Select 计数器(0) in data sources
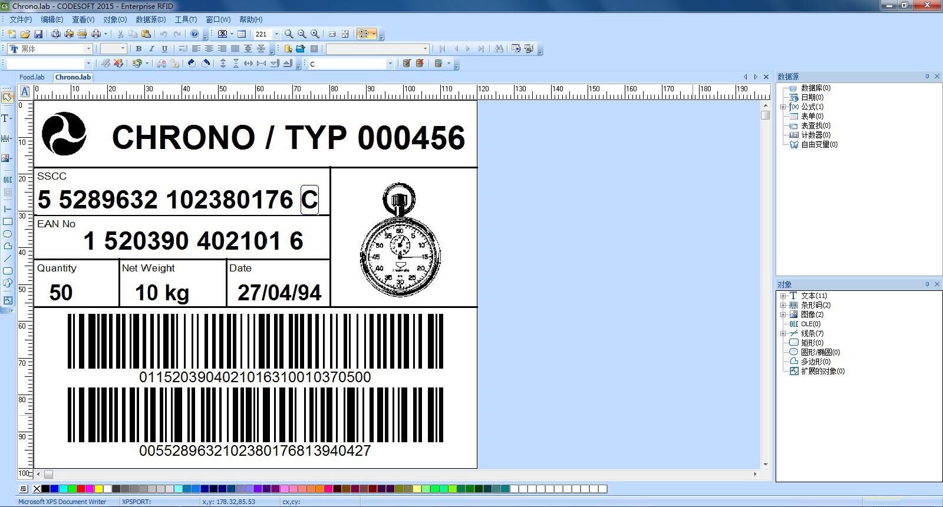 816,135
